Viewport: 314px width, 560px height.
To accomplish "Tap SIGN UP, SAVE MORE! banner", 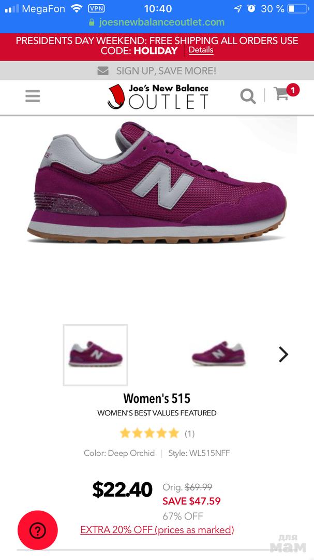I will (x=157, y=71).
